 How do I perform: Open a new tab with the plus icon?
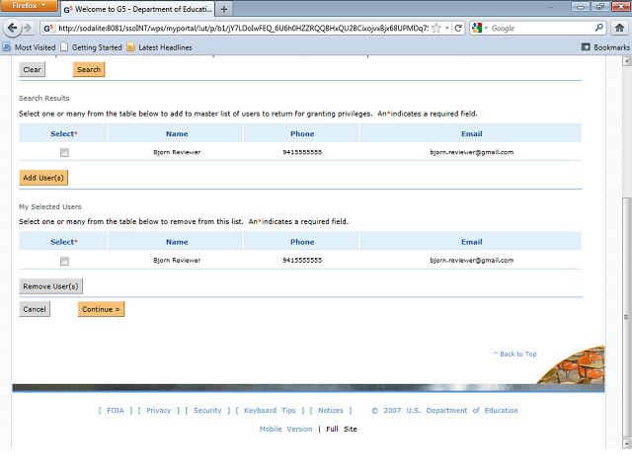(x=224, y=9)
